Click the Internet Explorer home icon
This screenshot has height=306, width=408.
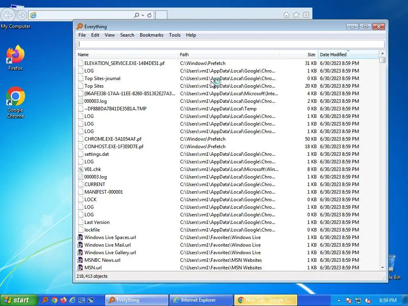coord(286,15)
